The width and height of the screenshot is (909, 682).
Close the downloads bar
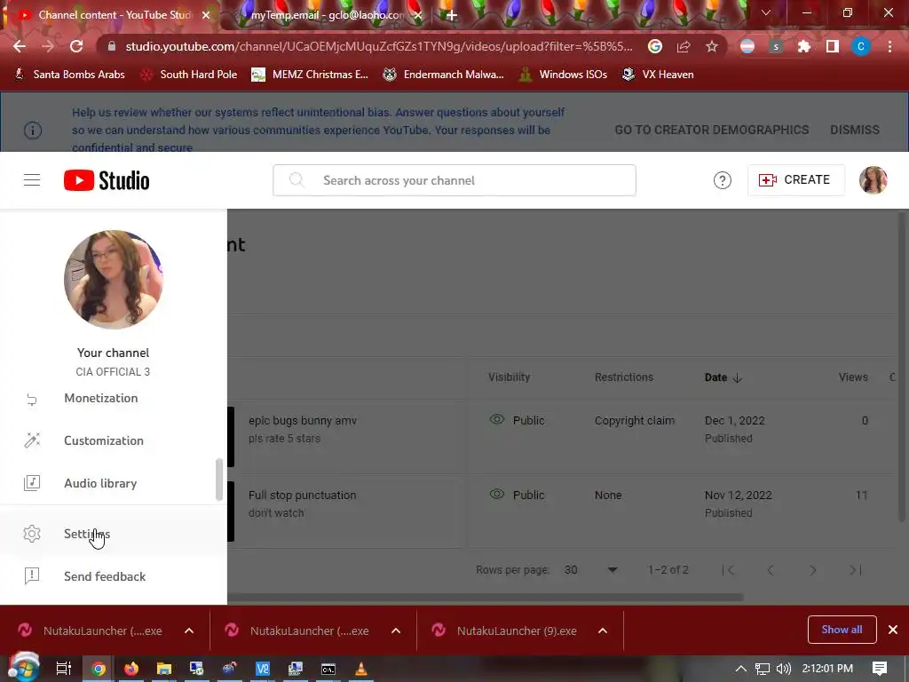pos(893,630)
